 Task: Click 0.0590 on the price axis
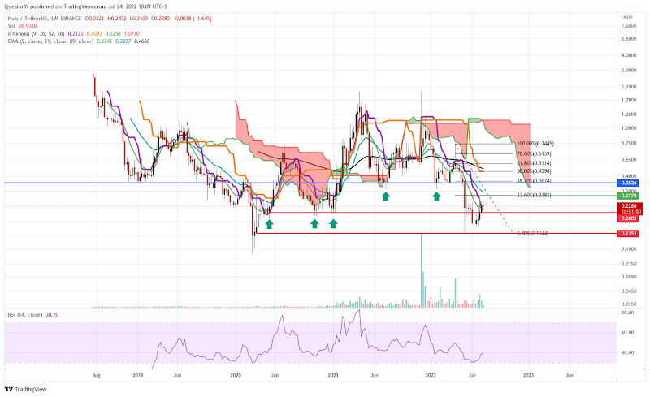629,277
